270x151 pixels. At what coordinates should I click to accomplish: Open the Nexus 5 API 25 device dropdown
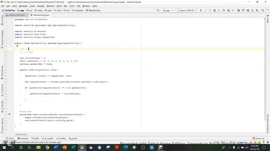187,10
